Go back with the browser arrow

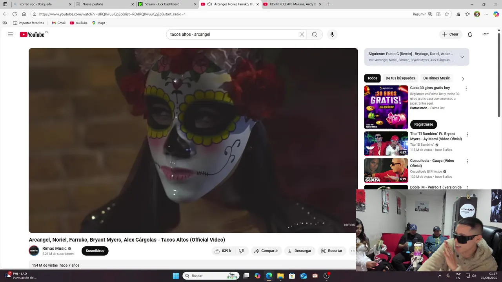pyautogui.click(x=5, y=14)
